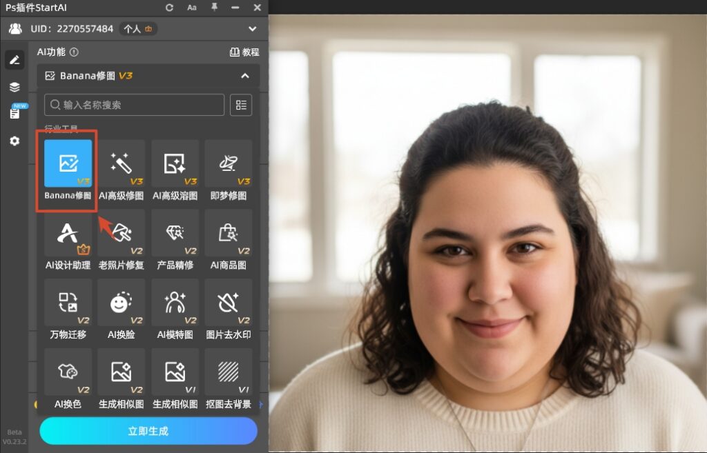Image resolution: width=707 pixels, height=453 pixels.
Task: Select the AI换脸 face swap tool
Action: click(122, 303)
